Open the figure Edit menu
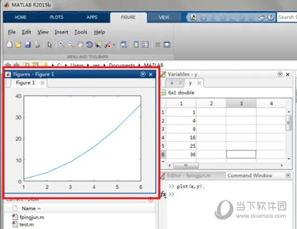Image resolution: width=297 pixels, height=229 pixels. click(26, 32)
